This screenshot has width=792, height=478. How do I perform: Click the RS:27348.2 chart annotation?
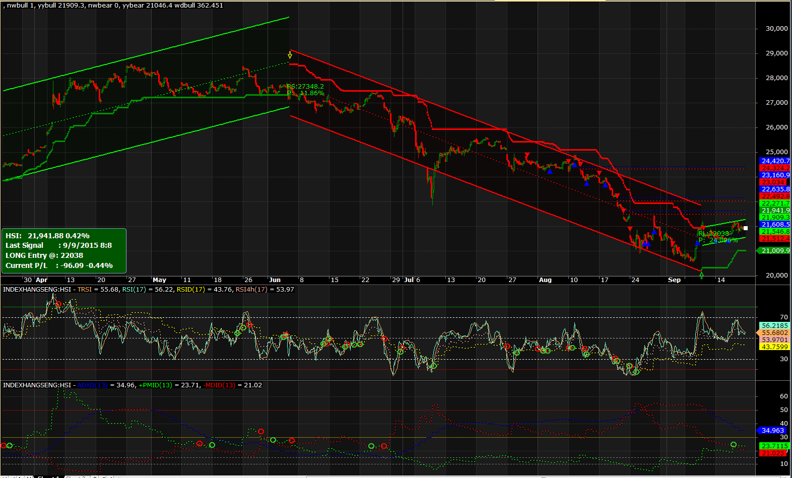click(x=305, y=86)
